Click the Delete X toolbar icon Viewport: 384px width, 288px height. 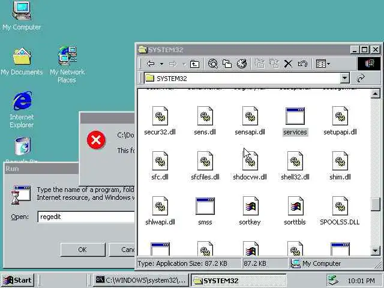click(288, 64)
